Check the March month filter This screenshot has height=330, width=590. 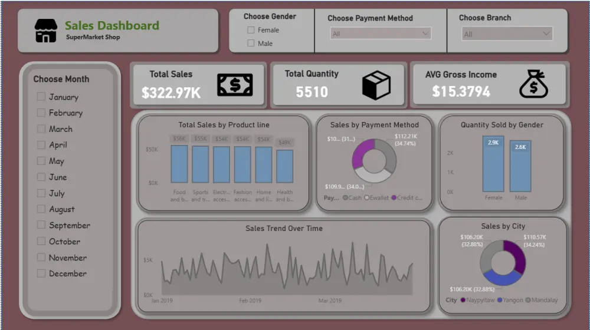pyautogui.click(x=41, y=128)
